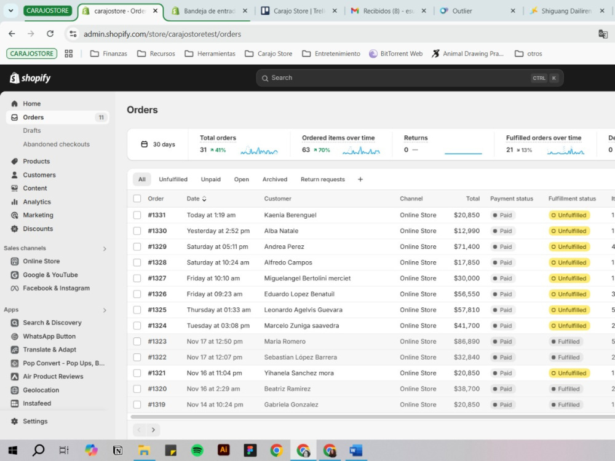Tick order #1321 checkbox
The height and width of the screenshot is (461, 615).
click(137, 373)
